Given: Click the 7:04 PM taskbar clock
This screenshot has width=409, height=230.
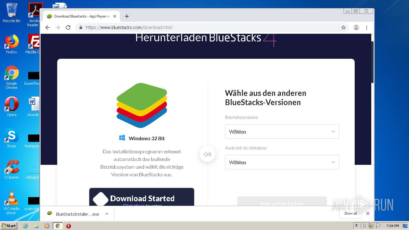Looking at the screenshot, I should pyautogui.click(x=392, y=226).
